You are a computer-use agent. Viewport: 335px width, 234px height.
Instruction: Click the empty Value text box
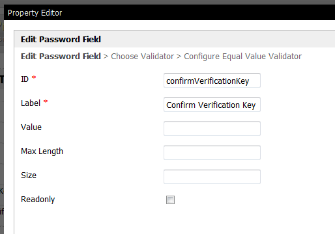[x=212, y=129]
